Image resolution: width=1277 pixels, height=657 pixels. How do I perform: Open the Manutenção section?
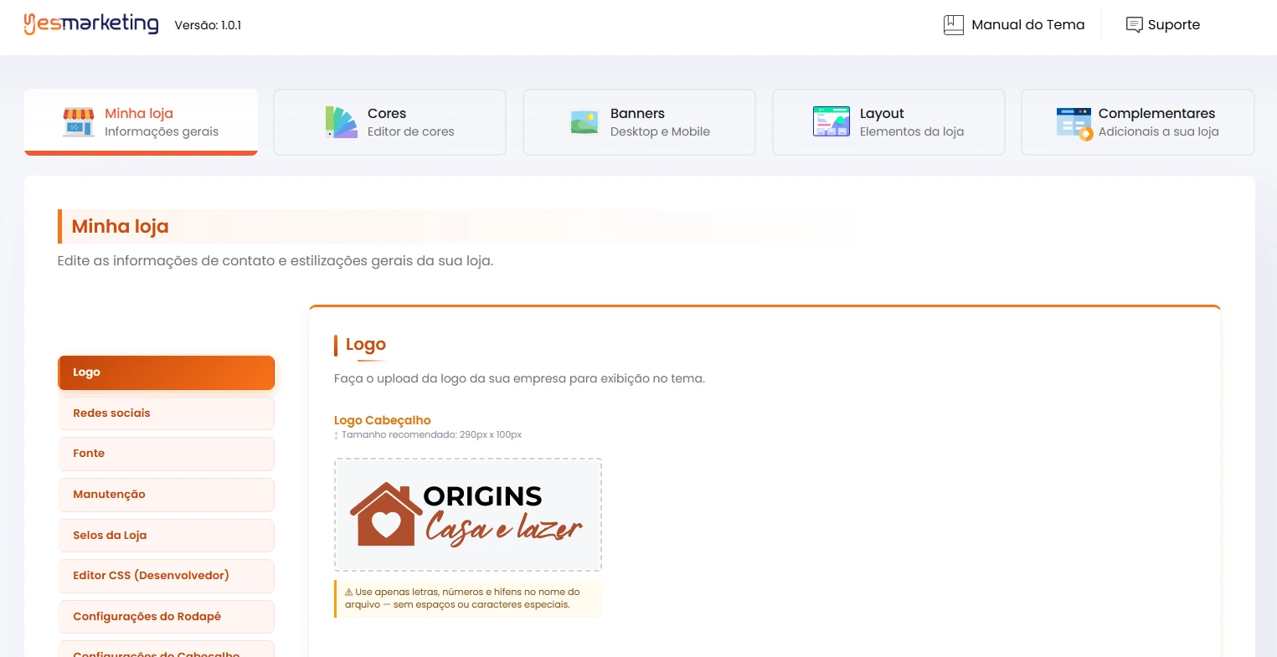click(167, 495)
